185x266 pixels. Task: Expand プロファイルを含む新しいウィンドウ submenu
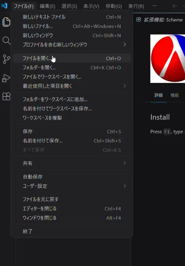72,44
